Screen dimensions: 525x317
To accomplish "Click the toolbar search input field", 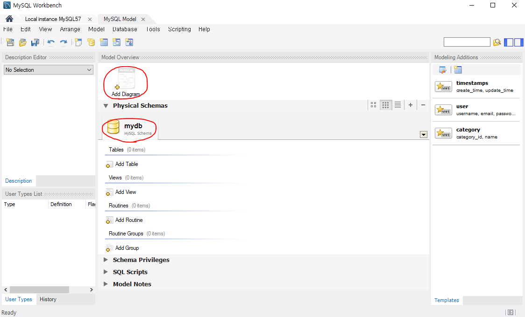I will pyautogui.click(x=467, y=42).
